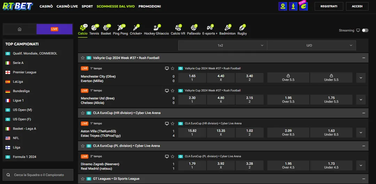The height and width of the screenshot is (184, 376).
Task: Open the Hockey Ghiaccio sport category
Action: 156,28
